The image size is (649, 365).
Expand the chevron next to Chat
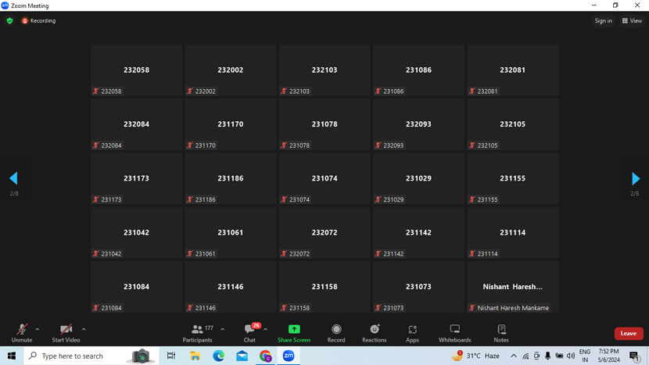click(x=266, y=329)
